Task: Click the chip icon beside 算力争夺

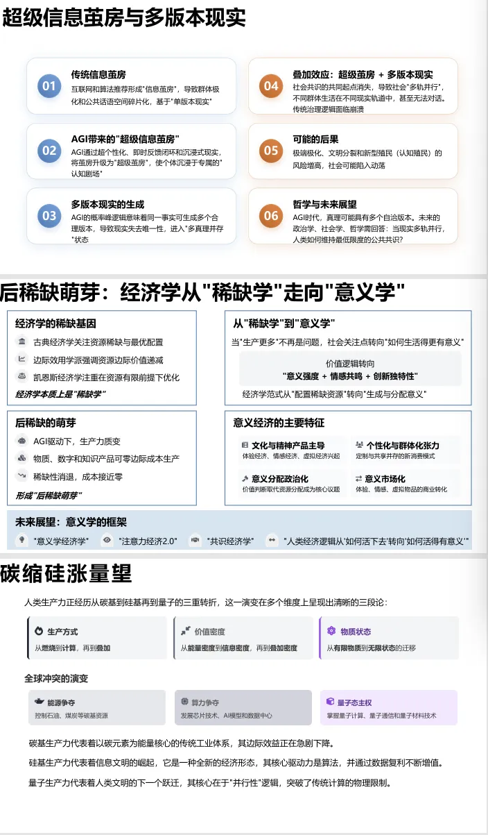Action: pyautogui.click(x=185, y=702)
